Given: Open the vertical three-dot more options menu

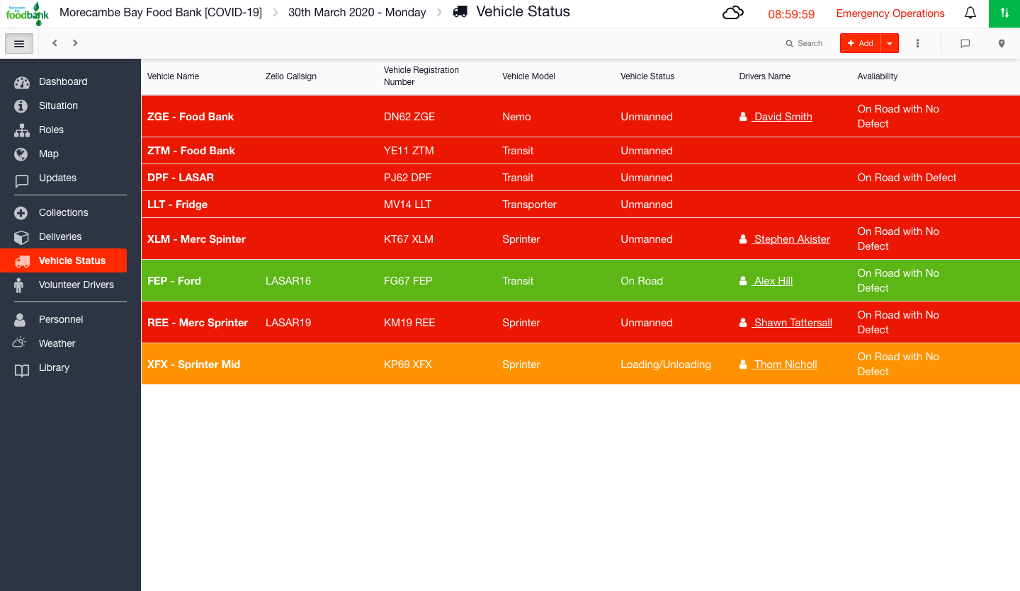Looking at the screenshot, I should (x=917, y=43).
